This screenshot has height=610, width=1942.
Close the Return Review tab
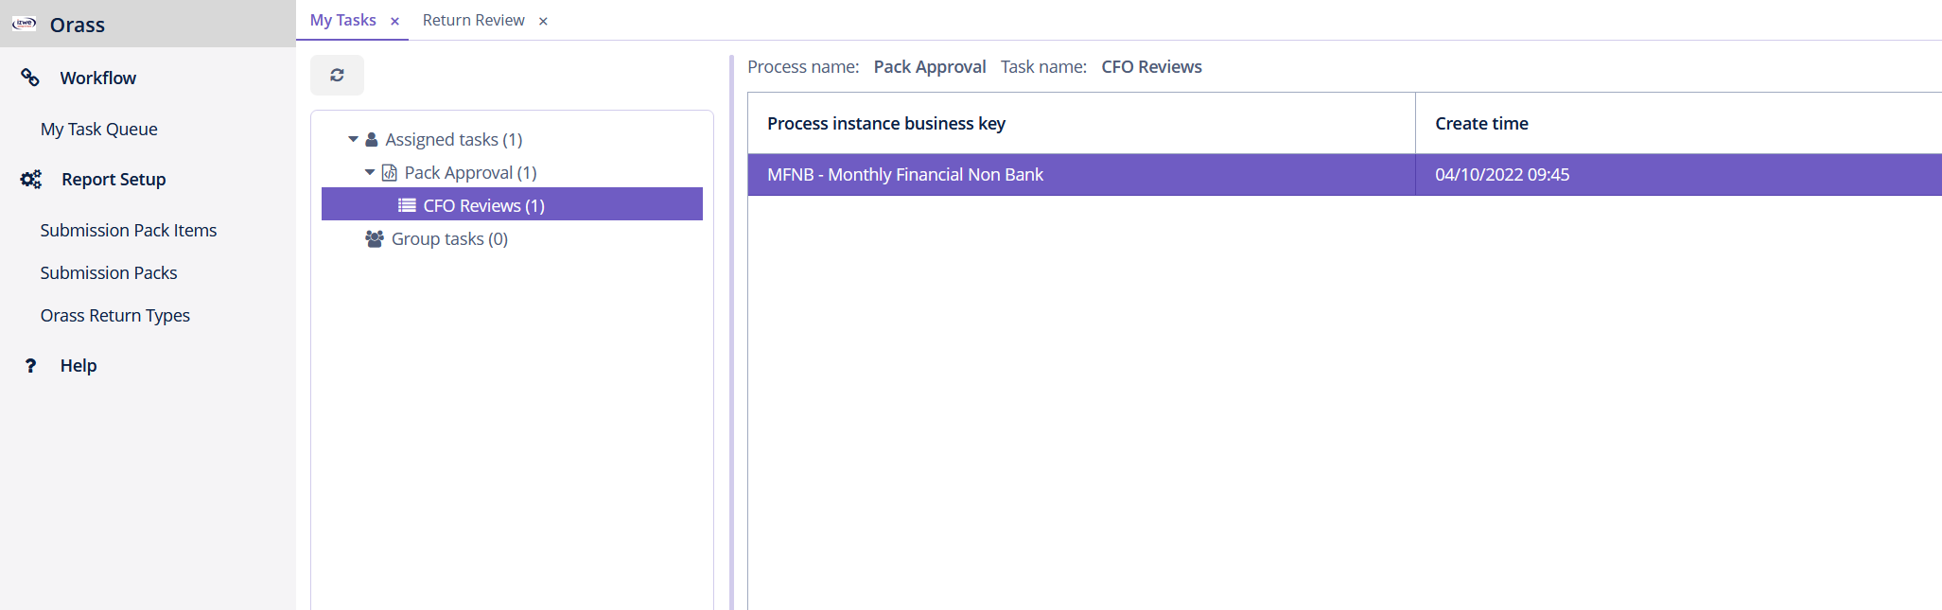tap(543, 22)
